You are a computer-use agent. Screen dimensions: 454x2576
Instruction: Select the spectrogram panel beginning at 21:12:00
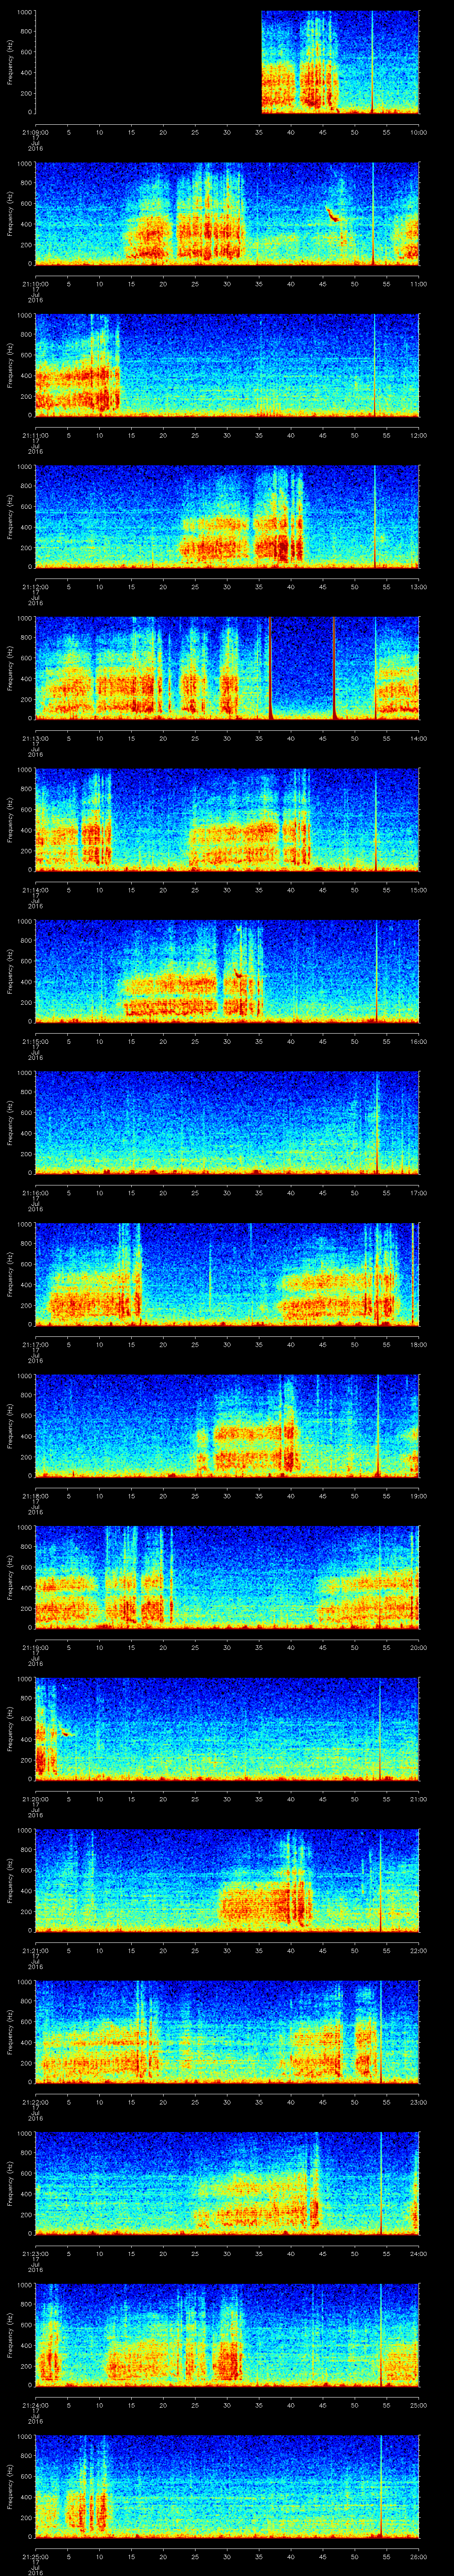(x=227, y=517)
